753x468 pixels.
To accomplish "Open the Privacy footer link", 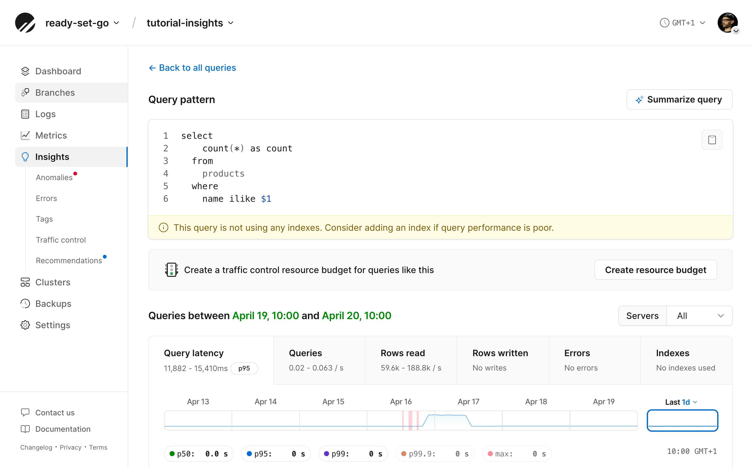I will tap(70, 447).
